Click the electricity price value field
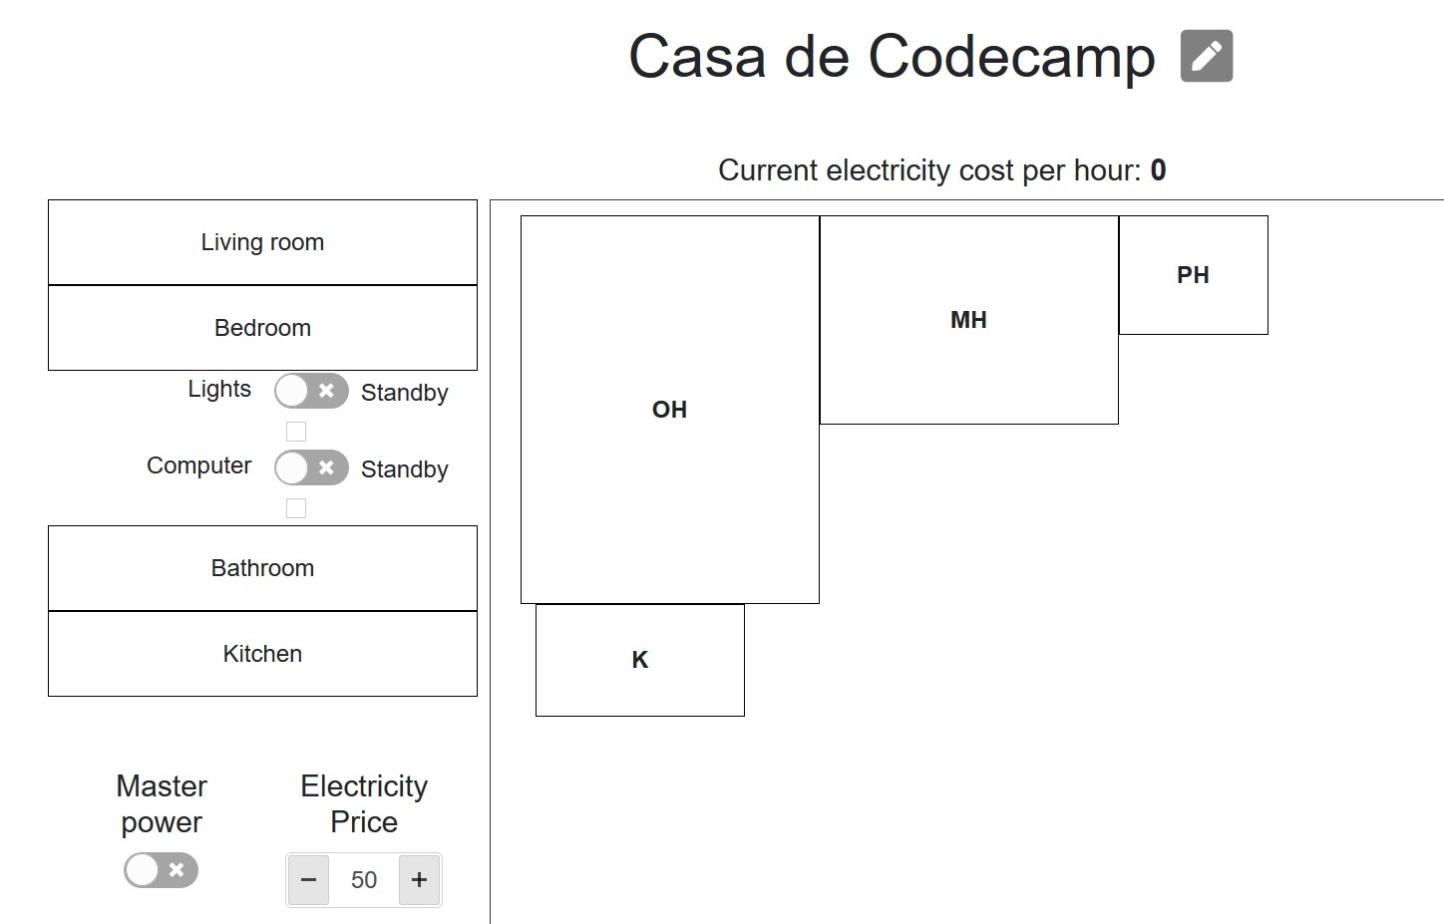 pyautogui.click(x=364, y=880)
